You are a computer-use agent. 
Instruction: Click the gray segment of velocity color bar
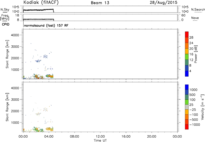pyautogui.click(x=187, y=107)
